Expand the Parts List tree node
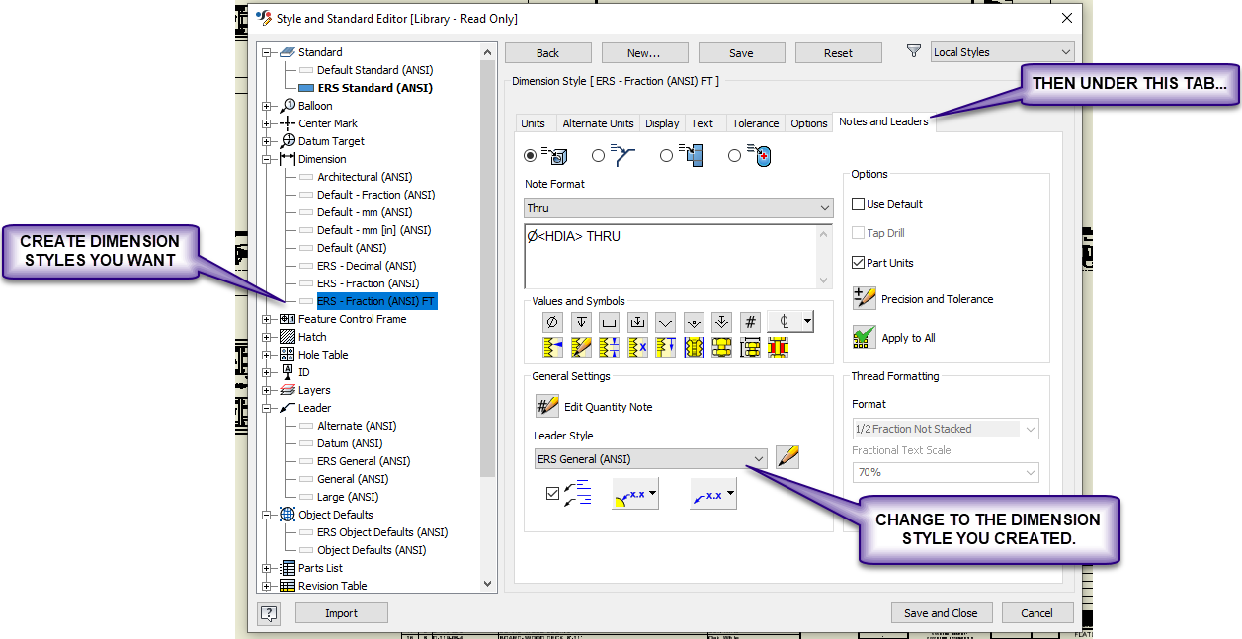This screenshot has height=639, width=1242. (x=267, y=568)
